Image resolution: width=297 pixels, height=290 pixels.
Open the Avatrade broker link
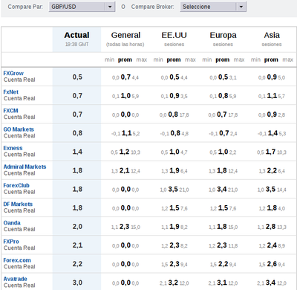click(x=15, y=279)
